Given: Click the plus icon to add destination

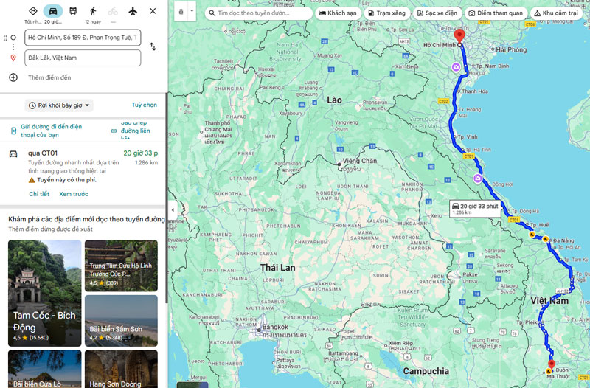Looking at the screenshot, I should 13,77.
